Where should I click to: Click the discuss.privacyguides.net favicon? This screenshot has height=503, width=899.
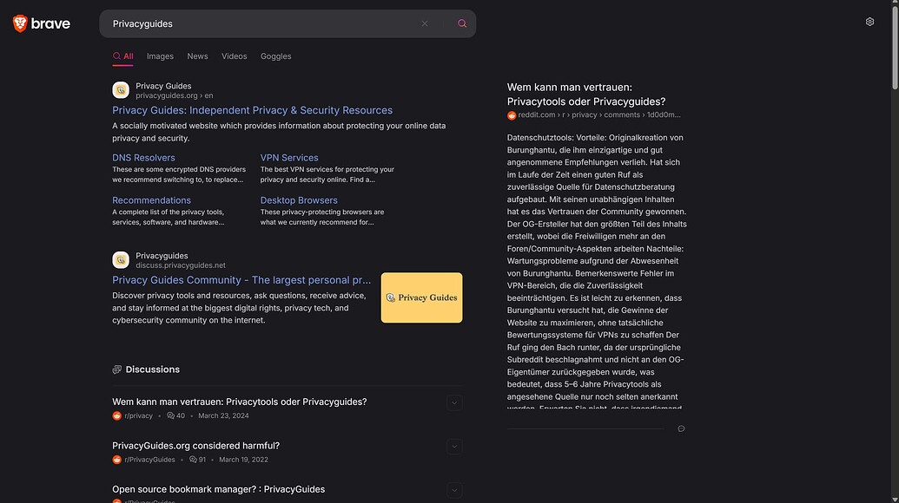pyautogui.click(x=119, y=258)
